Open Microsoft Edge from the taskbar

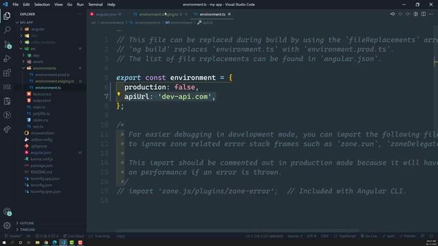click(x=55, y=243)
